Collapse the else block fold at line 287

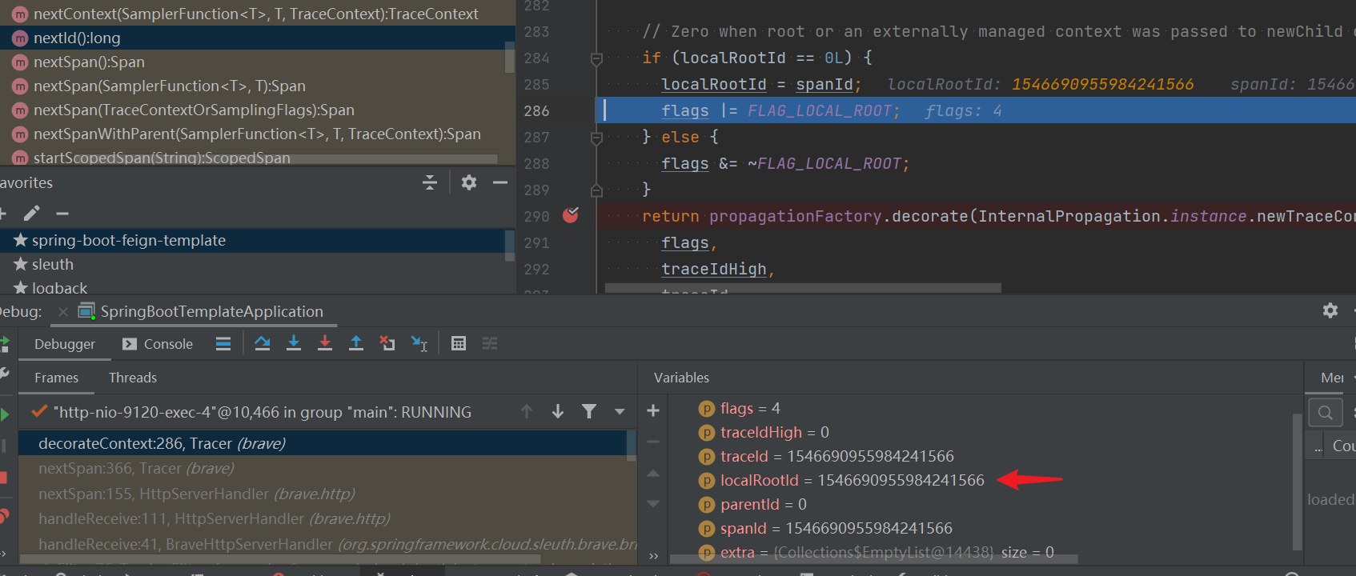point(596,138)
